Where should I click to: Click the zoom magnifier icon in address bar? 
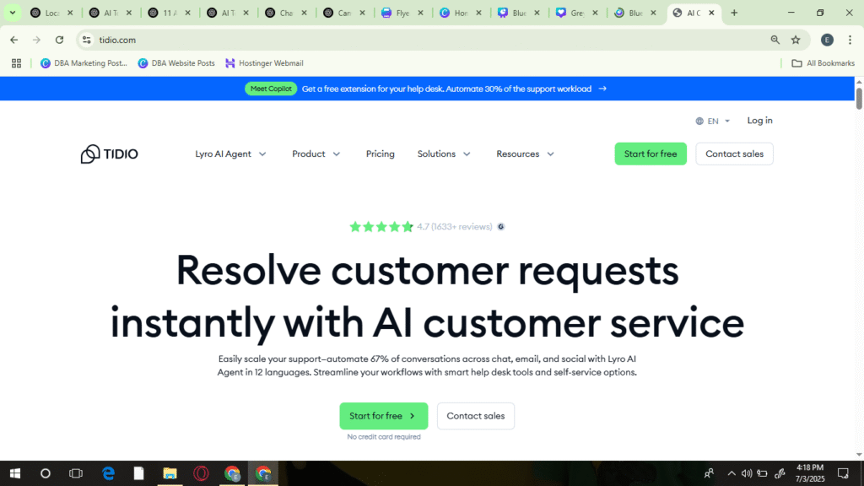click(775, 40)
